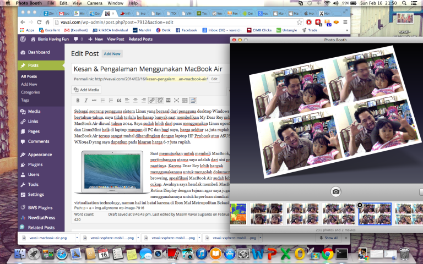Delete selected photo using its X badge
Image resolution: width=423 pixels, height=264 pixels.
pos(360,205)
